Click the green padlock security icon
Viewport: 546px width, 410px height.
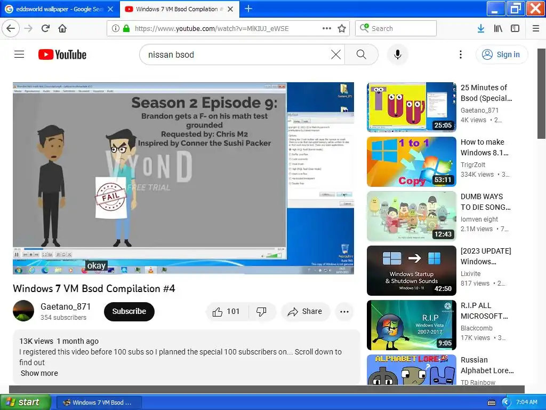(x=126, y=28)
